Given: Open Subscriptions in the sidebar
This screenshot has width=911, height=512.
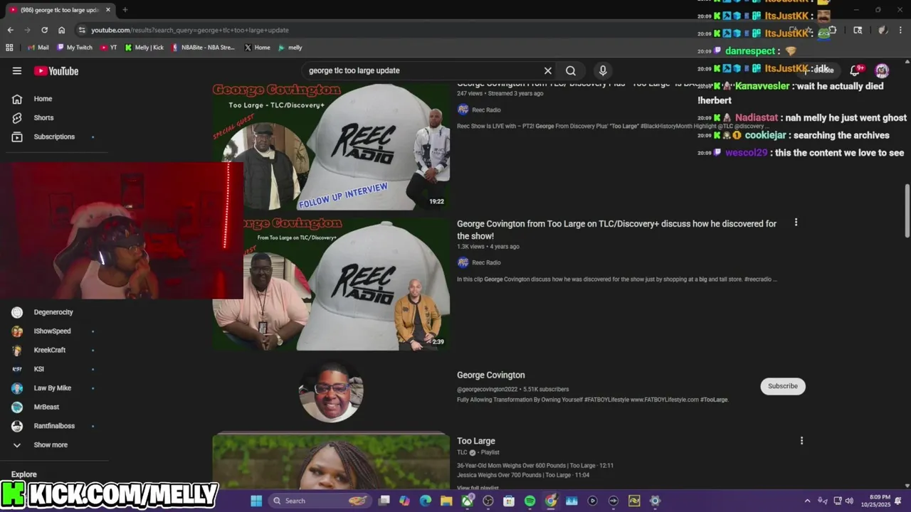Looking at the screenshot, I should (54, 137).
